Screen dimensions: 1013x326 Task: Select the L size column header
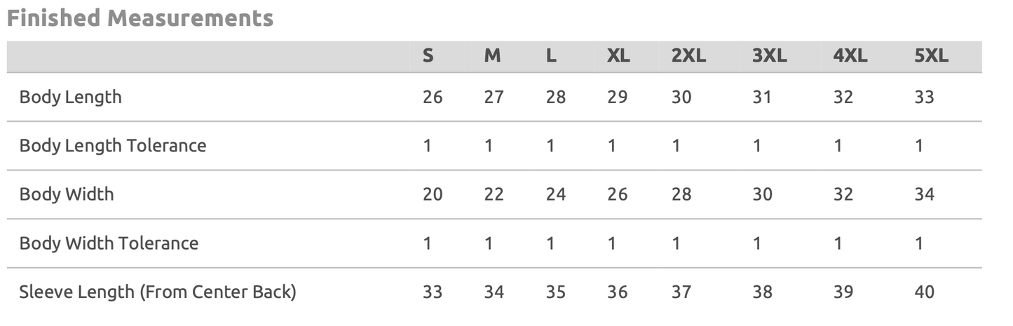(552, 56)
